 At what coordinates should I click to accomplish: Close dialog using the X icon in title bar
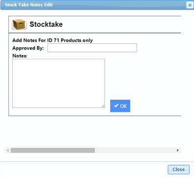pos(190,5)
